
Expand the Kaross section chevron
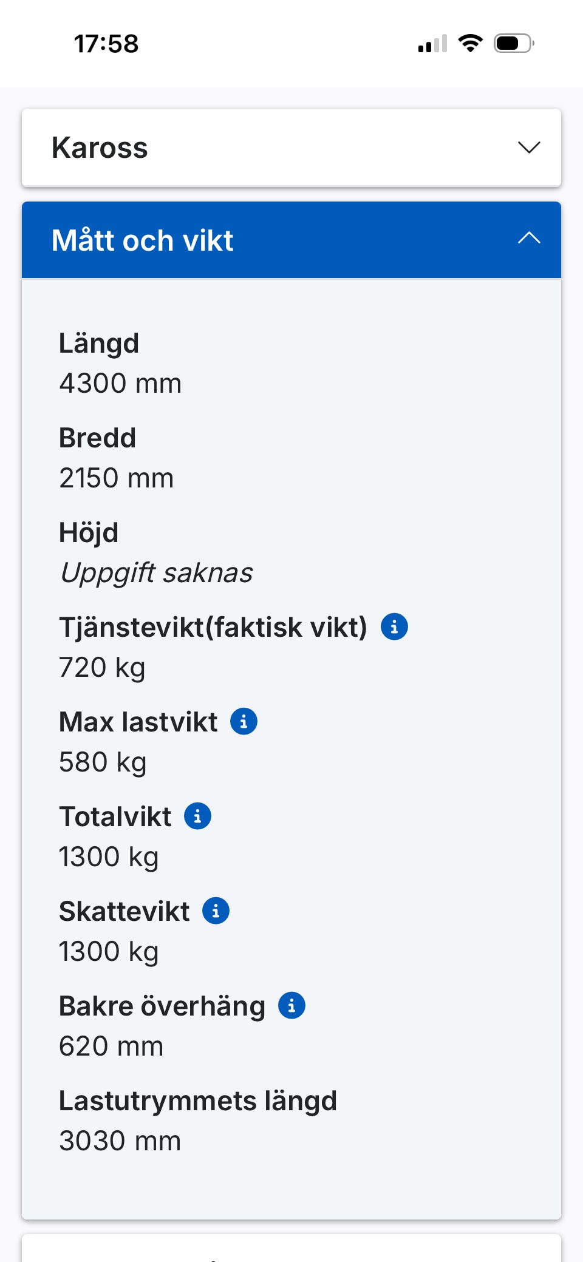click(x=529, y=148)
